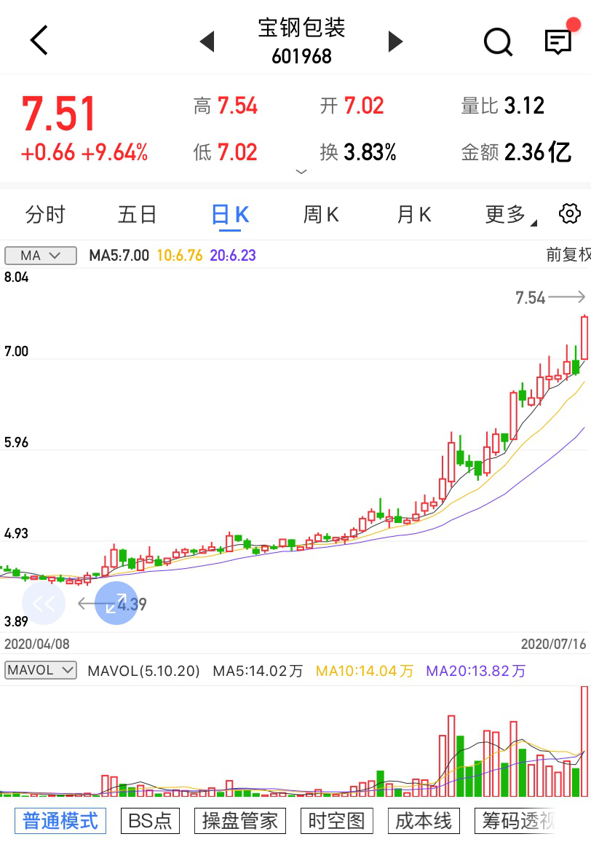Screen dimensions: 591x842
Task: Select the 日K tab
Action: point(230,215)
